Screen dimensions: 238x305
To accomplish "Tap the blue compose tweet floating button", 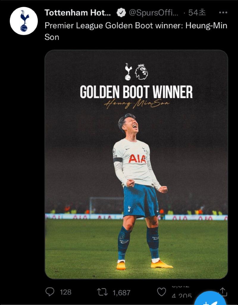I will (x=210, y=299).
